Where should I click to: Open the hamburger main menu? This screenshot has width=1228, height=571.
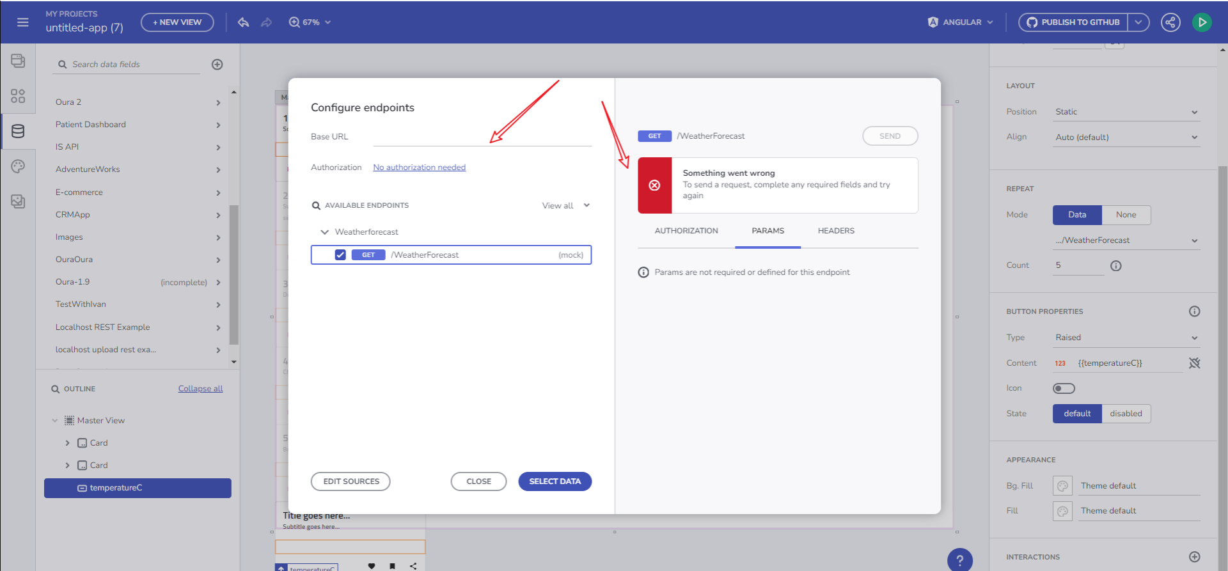pos(22,22)
